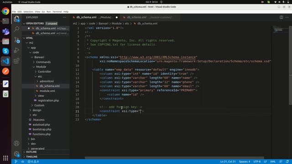Open Explorer Views and More Actions ellipsis
This screenshot has height=164, width=292.
(64, 17)
